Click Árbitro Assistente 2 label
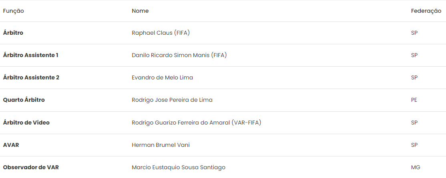The height and width of the screenshot is (178, 446). 31,77
